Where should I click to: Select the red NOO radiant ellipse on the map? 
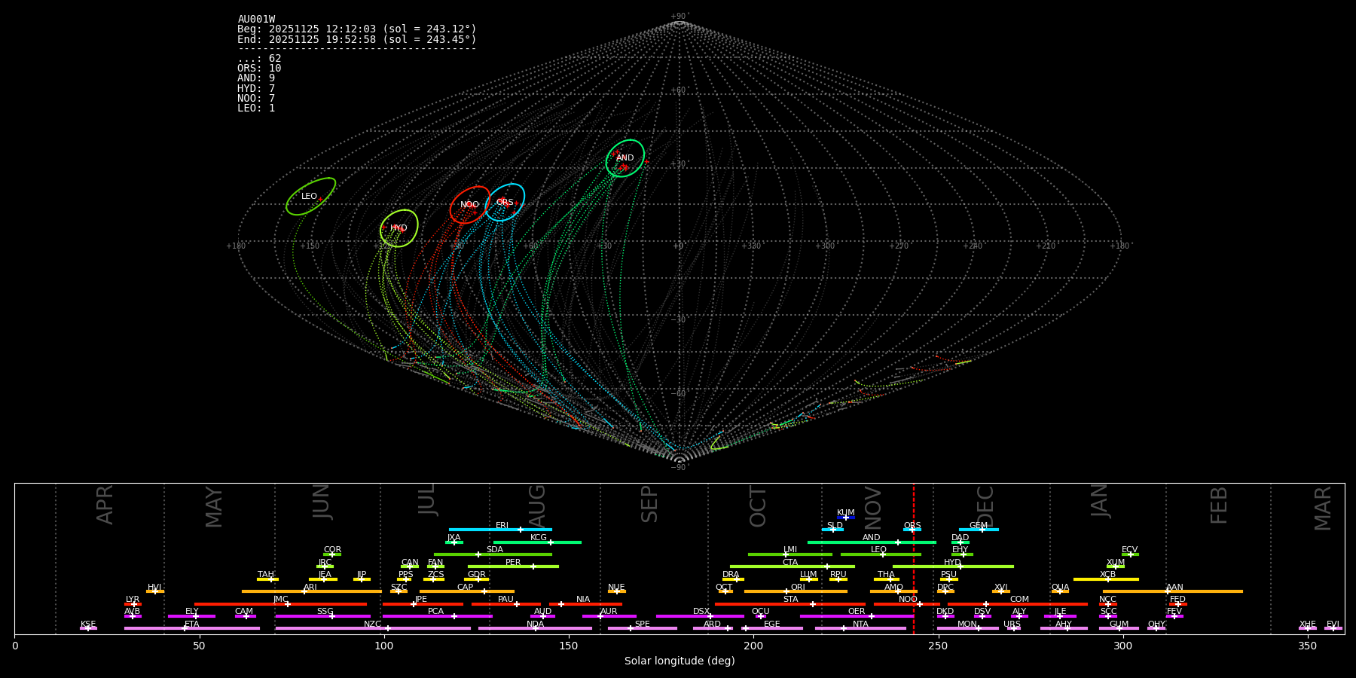[469, 205]
